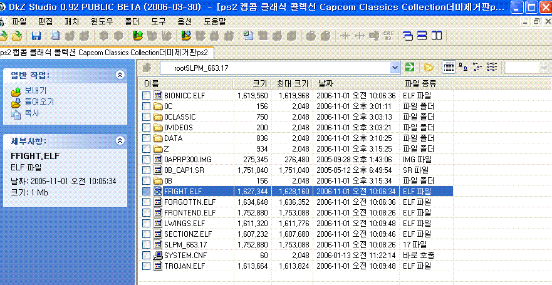
Task: Open the 도구 menu
Action: [x=158, y=22]
